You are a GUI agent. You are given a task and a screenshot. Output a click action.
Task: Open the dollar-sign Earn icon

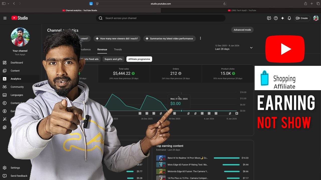click(x=5, y=111)
